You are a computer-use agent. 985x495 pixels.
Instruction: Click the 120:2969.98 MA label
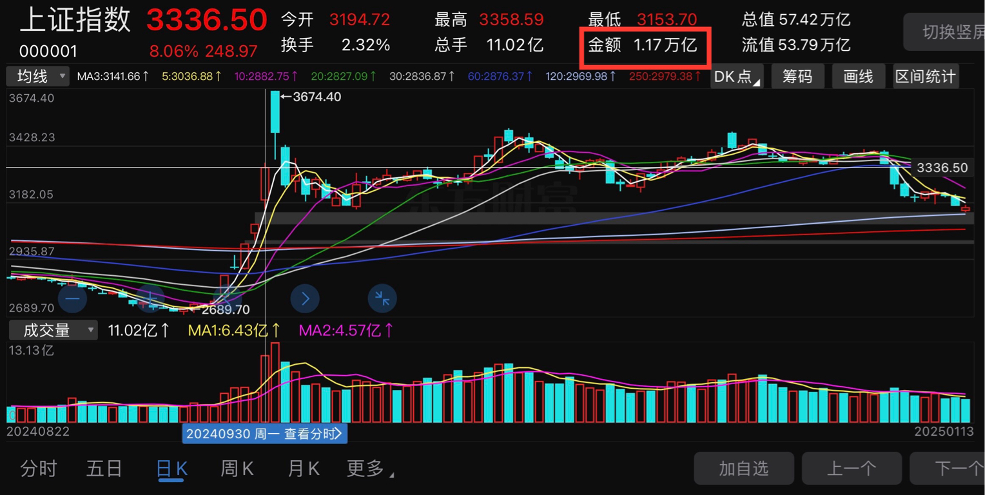pyautogui.click(x=580, y=77)
